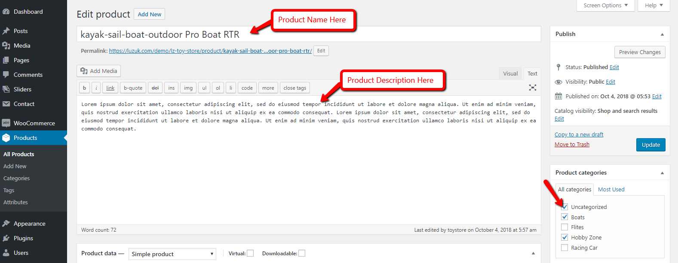Click the Sliders sidebar icon
678x263 pixels.
[6, 89]
